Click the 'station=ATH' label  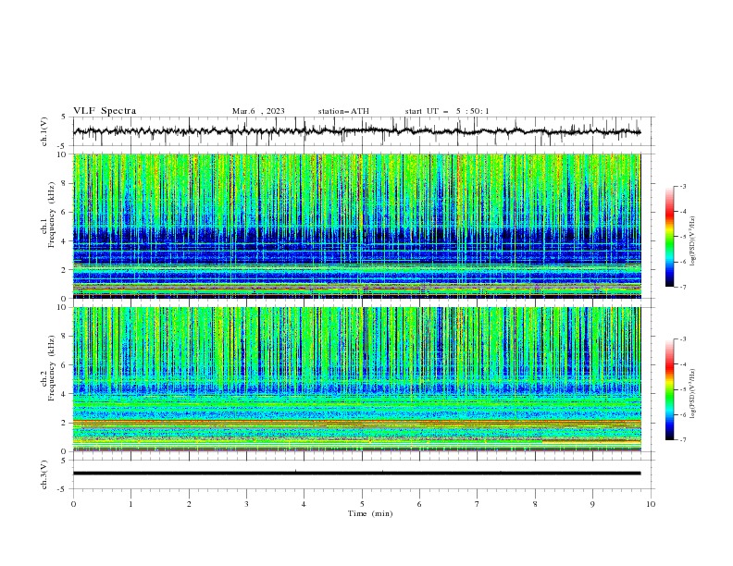[343, 111]
